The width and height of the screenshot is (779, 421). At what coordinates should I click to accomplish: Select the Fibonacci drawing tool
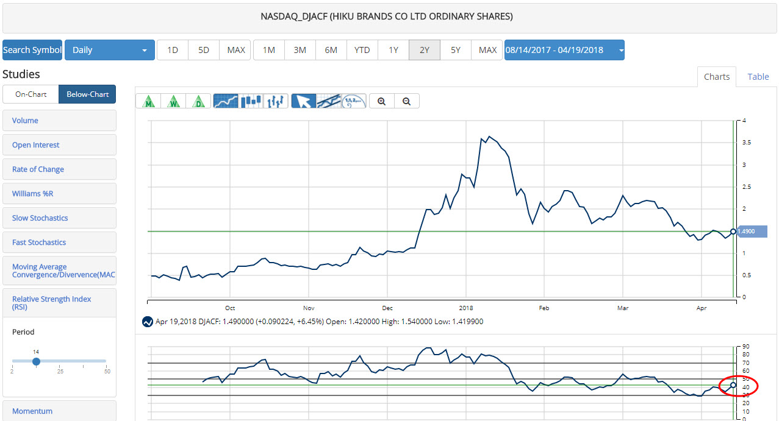pyautogui.click(x=354, y=101)
